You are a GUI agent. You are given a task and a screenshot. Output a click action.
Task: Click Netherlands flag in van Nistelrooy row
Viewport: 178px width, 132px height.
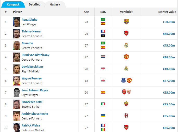tap(103, 57)
